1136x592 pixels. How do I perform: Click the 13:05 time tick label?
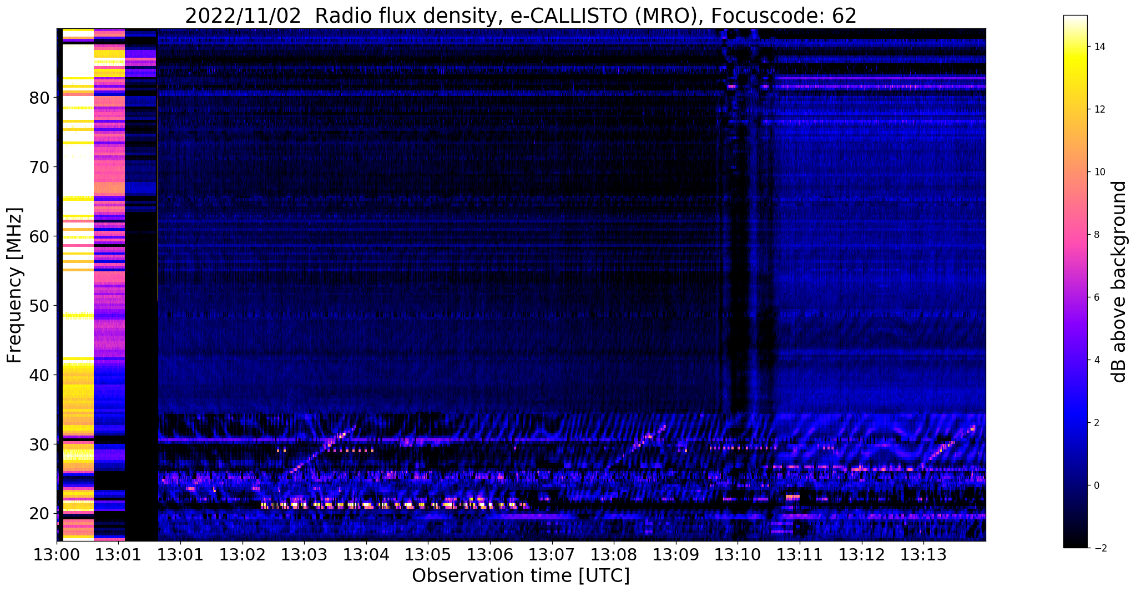(x=428, y=555)
